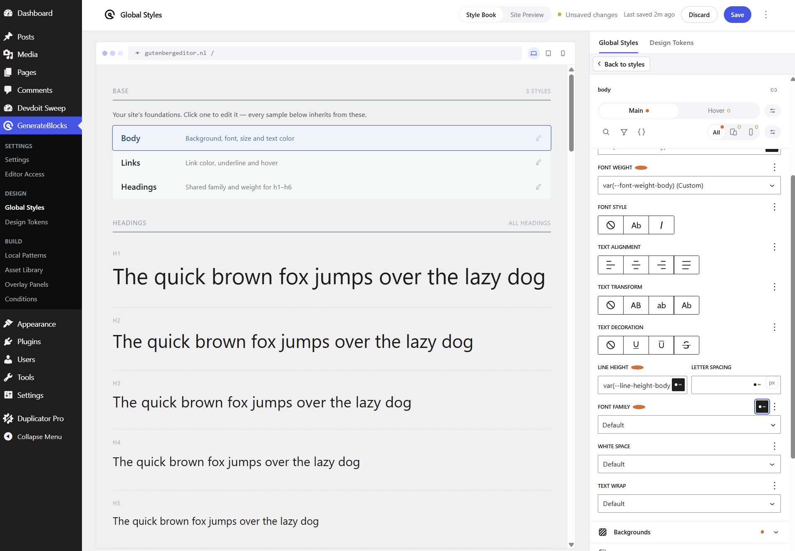This screenshot has width=795, height=551.
Task: Switch preview to tablet device icon
Action: [x=548, y=53]
